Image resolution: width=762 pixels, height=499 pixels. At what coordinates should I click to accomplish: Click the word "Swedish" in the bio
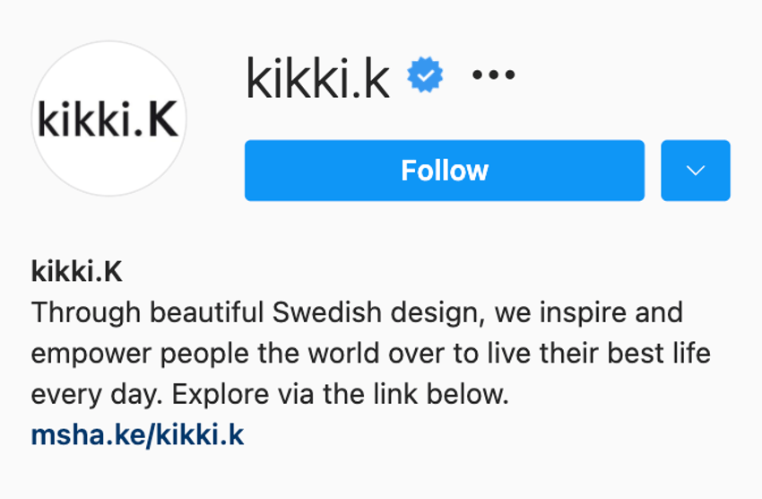326,312
